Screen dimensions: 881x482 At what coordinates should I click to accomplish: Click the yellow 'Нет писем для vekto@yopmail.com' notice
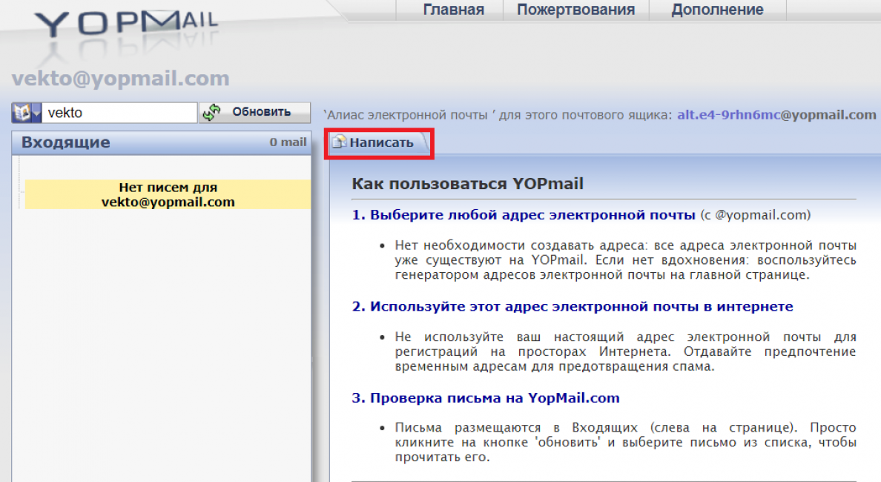pos(168,194)
